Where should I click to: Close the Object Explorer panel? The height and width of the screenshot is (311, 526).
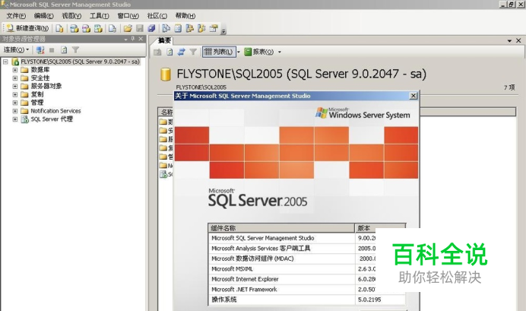click(141, 39)
